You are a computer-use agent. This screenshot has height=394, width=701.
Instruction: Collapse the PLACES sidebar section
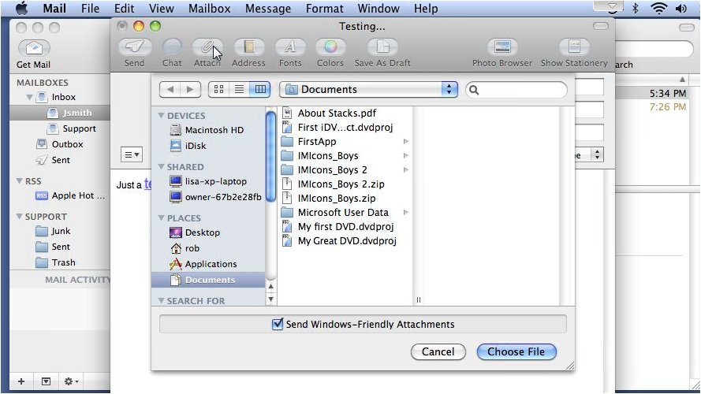[161, 218]
